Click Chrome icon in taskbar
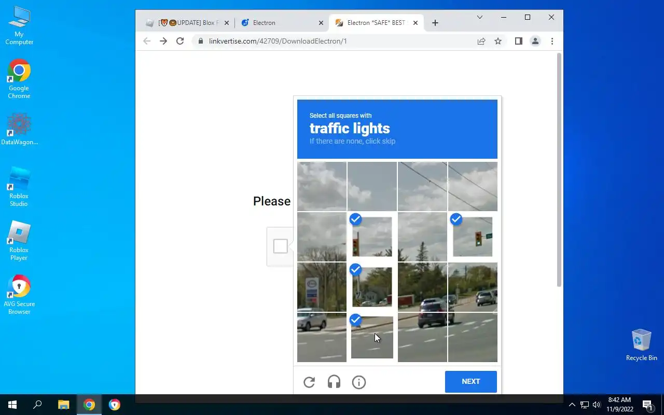The image size is (664, 415). [x=89, y=405]
